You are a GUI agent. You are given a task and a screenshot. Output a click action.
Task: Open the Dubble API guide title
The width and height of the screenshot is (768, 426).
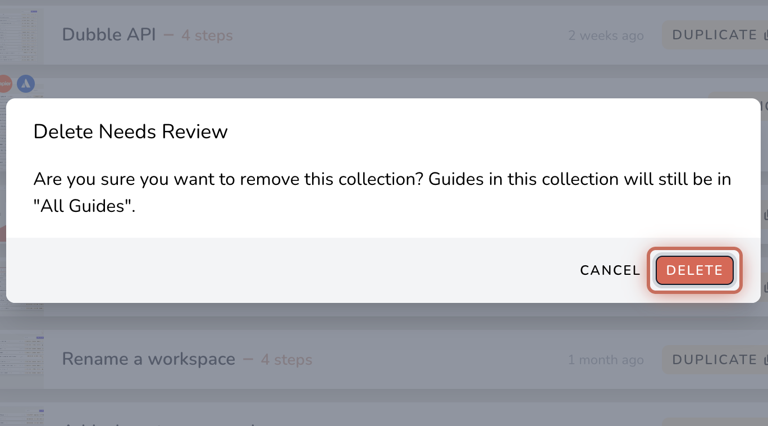coord(109,35)
